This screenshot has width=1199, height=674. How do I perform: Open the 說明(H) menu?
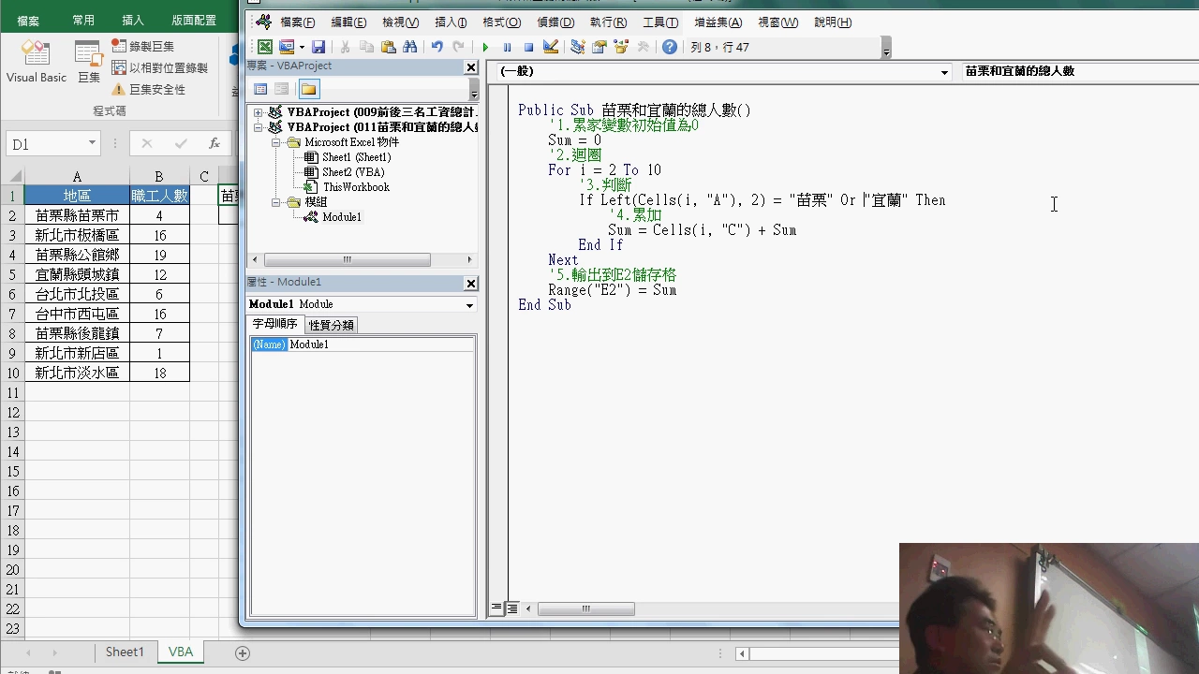tap(833, 22)
